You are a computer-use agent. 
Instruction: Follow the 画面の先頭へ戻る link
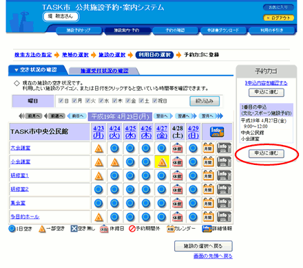coord(213,256)
